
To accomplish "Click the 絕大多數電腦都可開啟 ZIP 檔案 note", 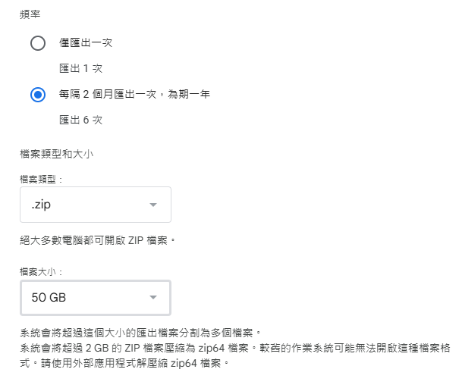I will pos(98,240).
